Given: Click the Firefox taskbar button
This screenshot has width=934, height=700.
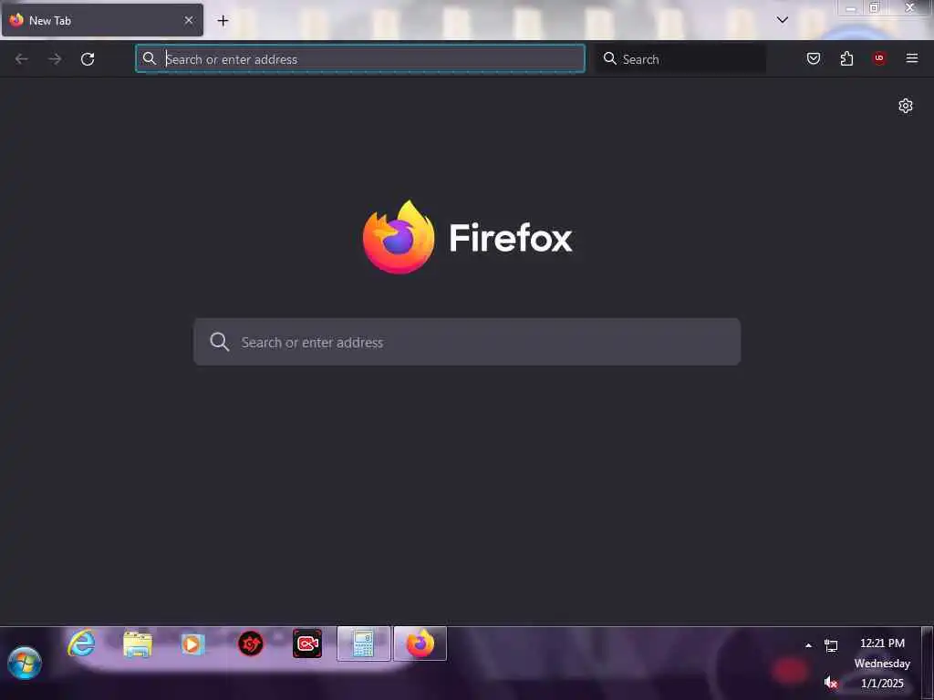Looking at the screenshot, I should coord(420,643).
